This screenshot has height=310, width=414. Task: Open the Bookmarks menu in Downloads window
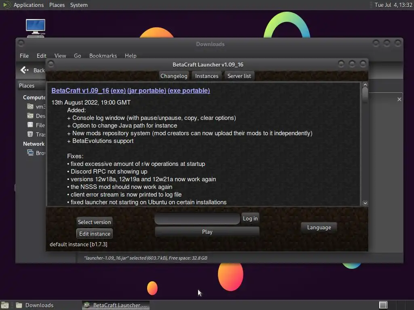pos(103,56)
